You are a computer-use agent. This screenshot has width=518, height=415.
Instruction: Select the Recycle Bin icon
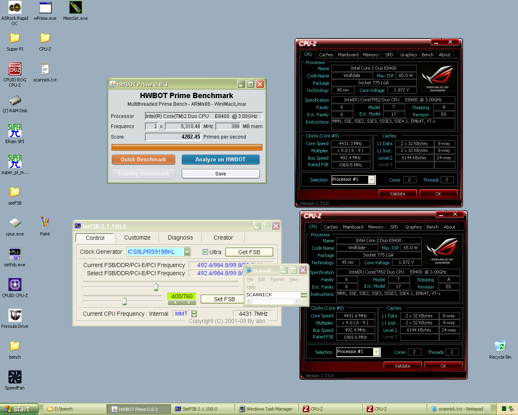tap(500, 349)
